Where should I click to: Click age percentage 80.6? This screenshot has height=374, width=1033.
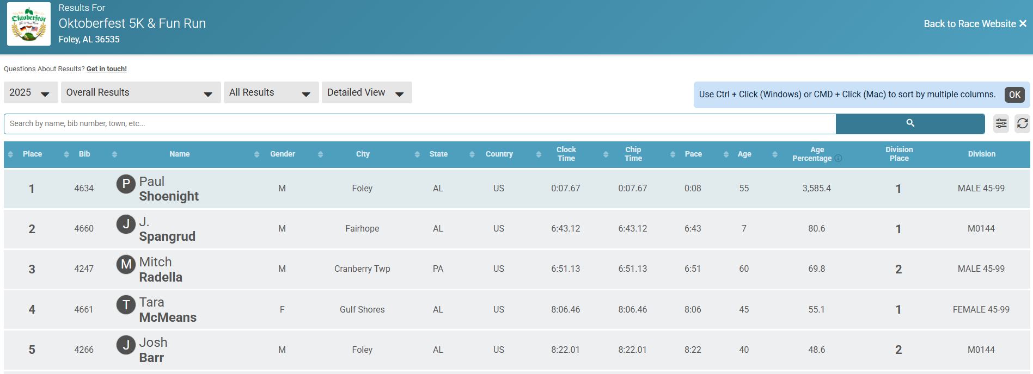point(816,228)
